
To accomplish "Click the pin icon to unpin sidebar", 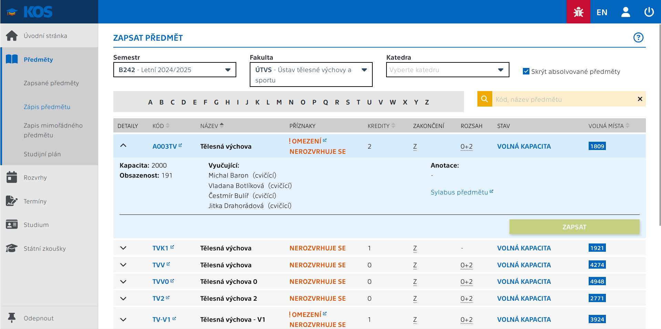I will [12, 318].
